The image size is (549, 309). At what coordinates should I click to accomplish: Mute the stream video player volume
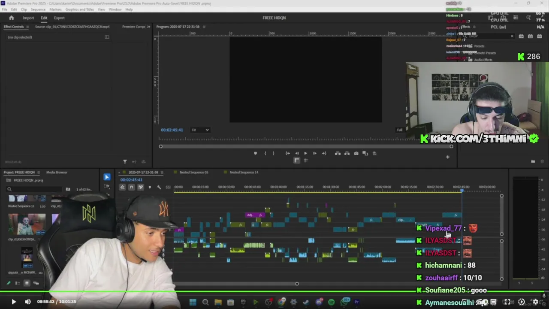pyautogui.click(x=28, y=302)
